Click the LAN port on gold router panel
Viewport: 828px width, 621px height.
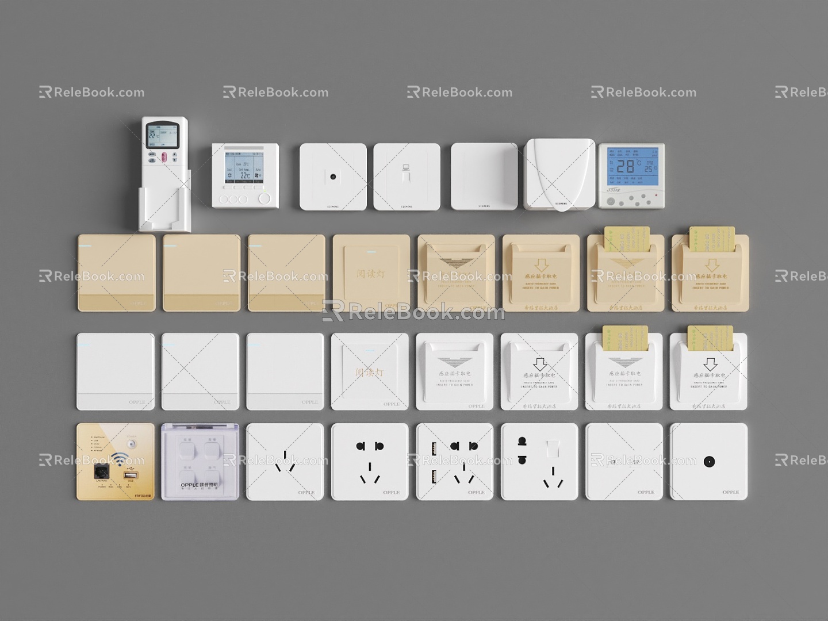[x=102, y=472]
